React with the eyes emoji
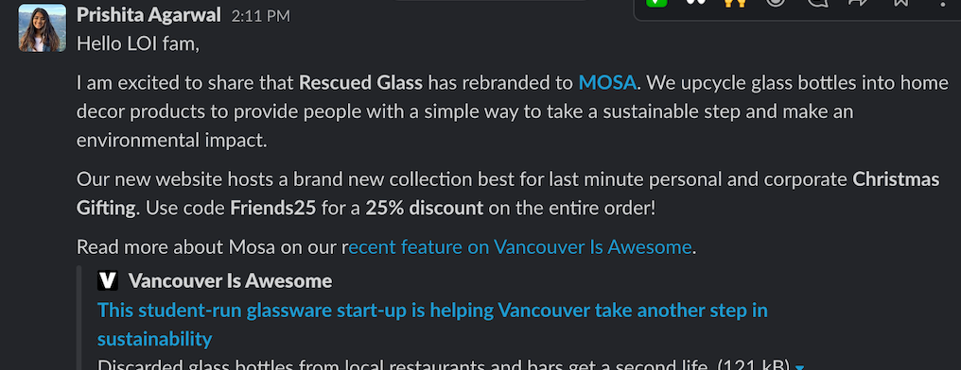This screenshot has height=370, width=961. click(695, 3)
